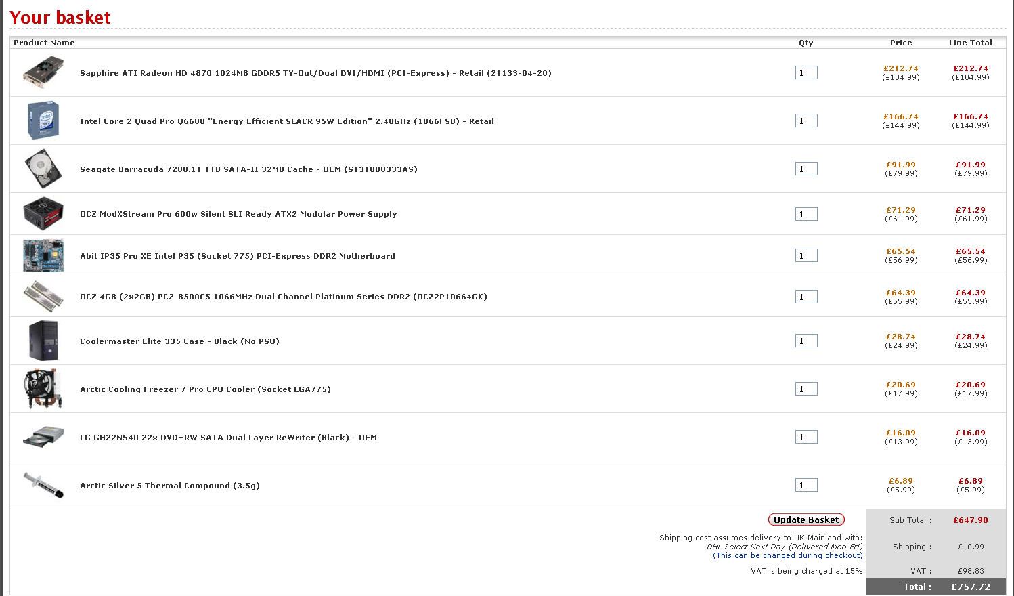
Task: Click the Arctic Silver 5 Thermal Compound name
Action: pos(170,486)
